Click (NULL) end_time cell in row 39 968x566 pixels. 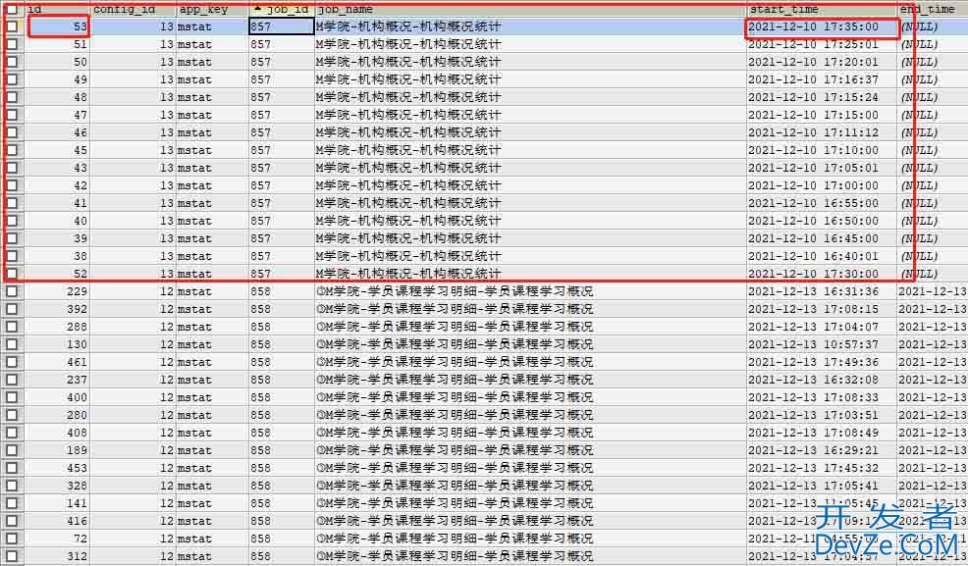click(x=933, y=238)
